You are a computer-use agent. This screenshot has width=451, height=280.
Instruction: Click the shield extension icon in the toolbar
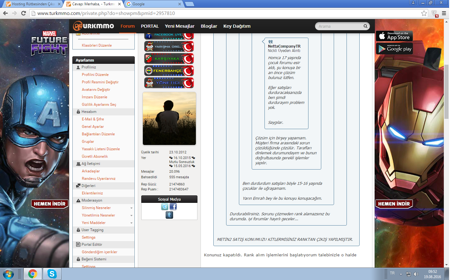pos(434,13)
